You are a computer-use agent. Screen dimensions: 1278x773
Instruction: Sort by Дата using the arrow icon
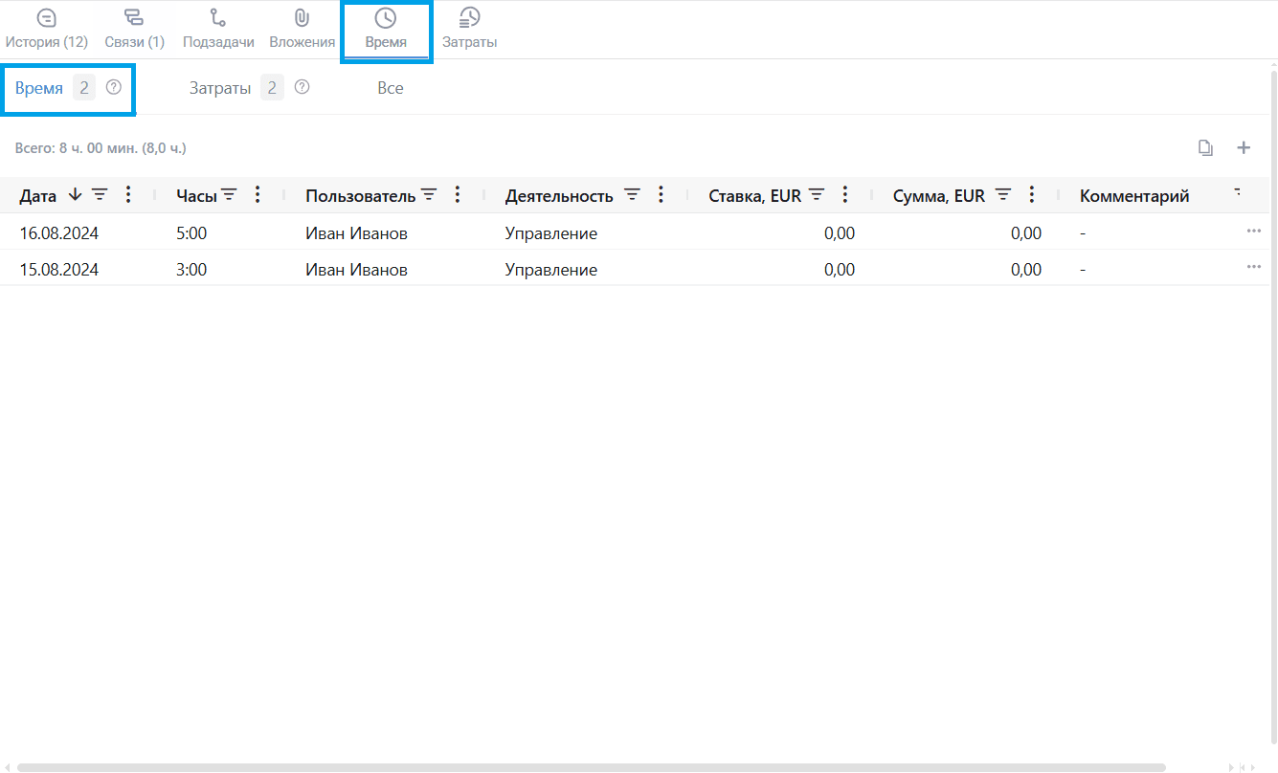(76, 195)
